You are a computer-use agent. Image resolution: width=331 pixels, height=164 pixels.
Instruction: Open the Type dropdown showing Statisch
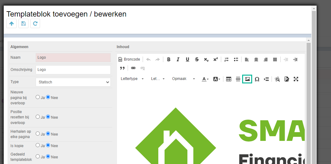tap(73, 82)
